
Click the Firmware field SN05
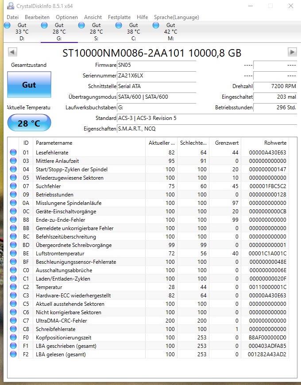(156, 65)
